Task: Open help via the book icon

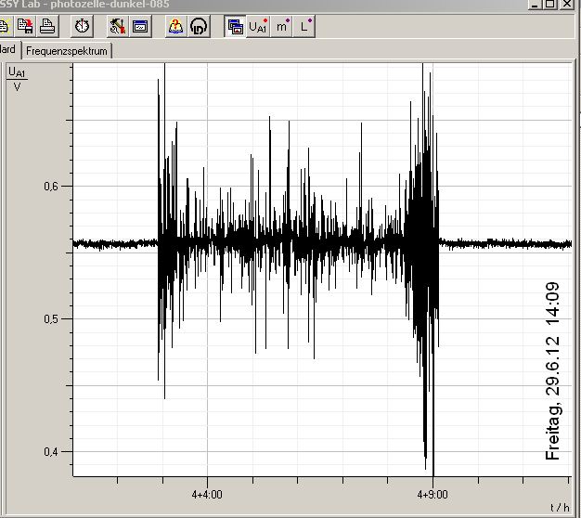Action: click(176, 26)
